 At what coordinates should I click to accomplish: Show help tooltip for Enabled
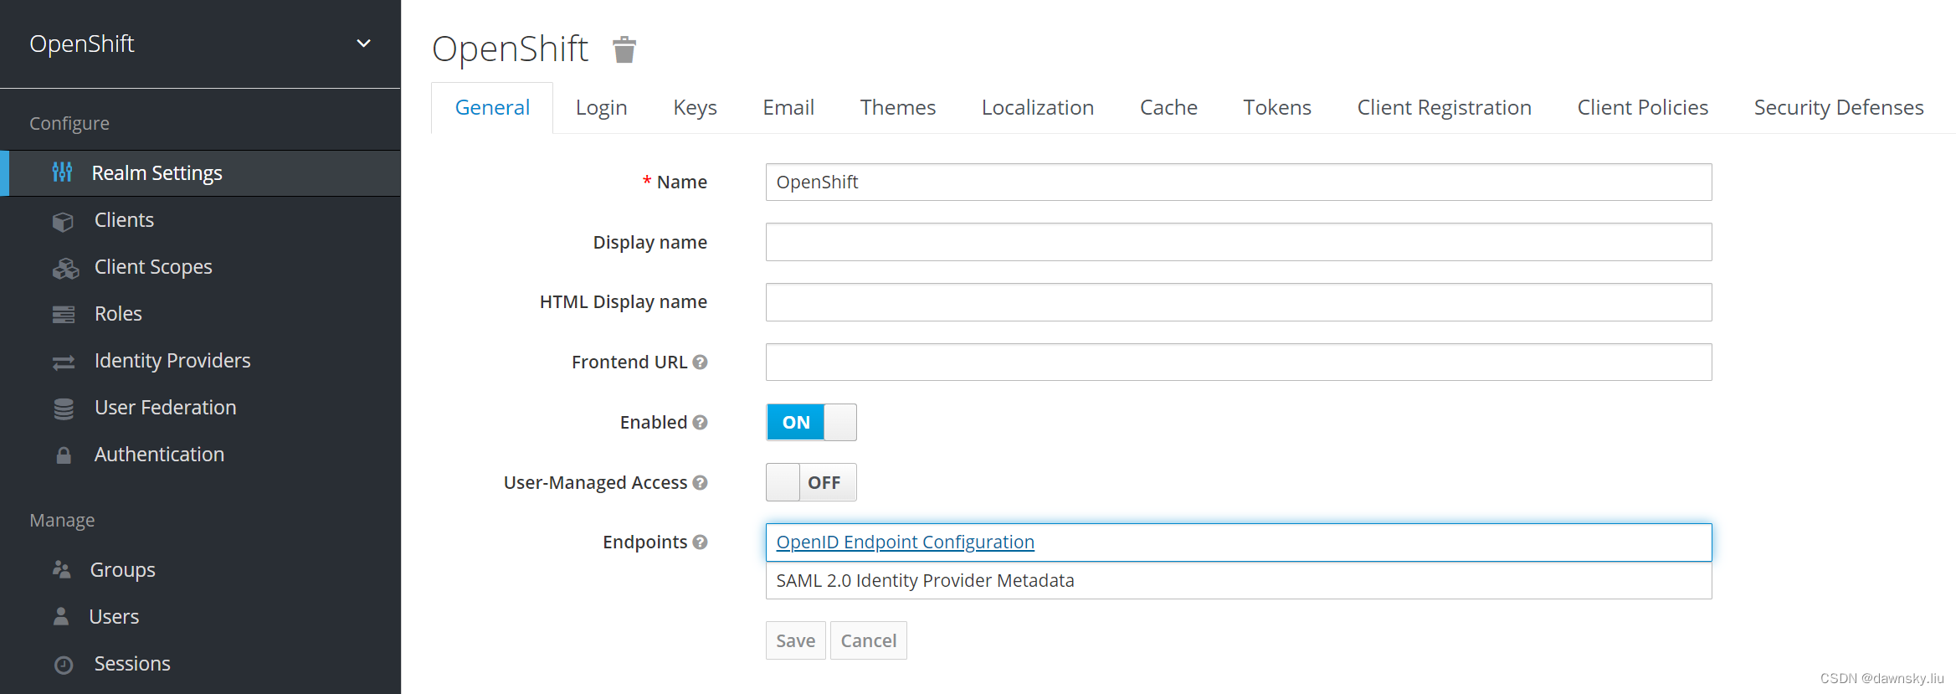[x=701, y=422]
